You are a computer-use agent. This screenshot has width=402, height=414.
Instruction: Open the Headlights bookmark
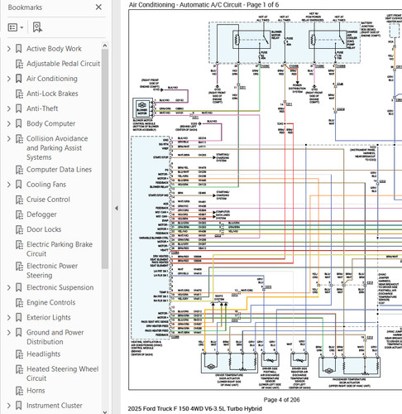[43, 354]
